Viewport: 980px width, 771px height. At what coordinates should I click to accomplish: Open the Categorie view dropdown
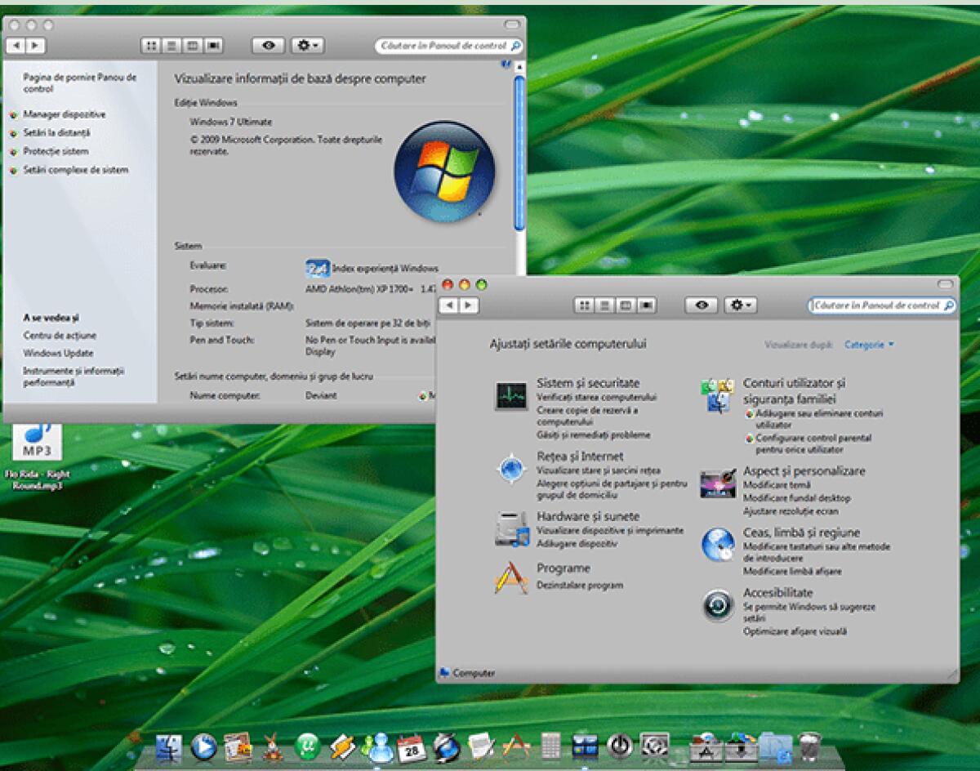[870, 344]
